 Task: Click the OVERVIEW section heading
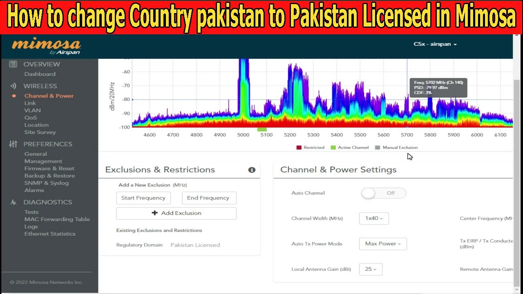coord(42,64)
